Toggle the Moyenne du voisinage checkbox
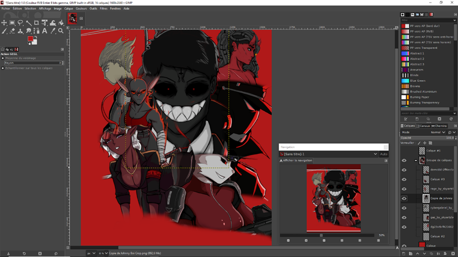458x257 pixels. (3, 58)
